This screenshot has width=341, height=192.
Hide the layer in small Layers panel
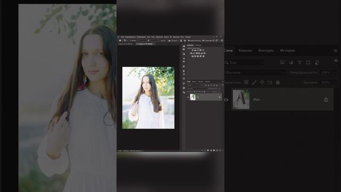[188, 97]
